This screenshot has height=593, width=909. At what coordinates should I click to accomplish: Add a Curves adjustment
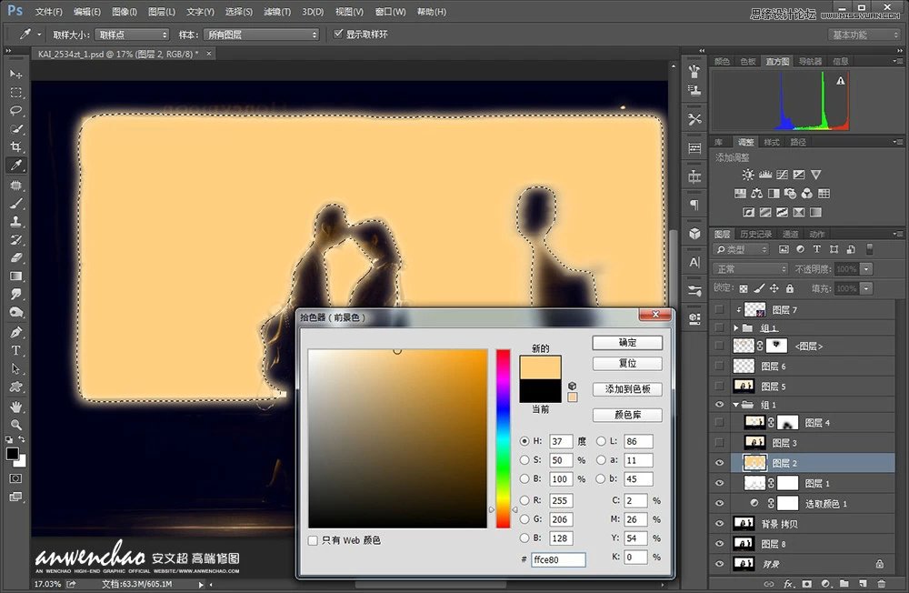(x=782, y=175)
